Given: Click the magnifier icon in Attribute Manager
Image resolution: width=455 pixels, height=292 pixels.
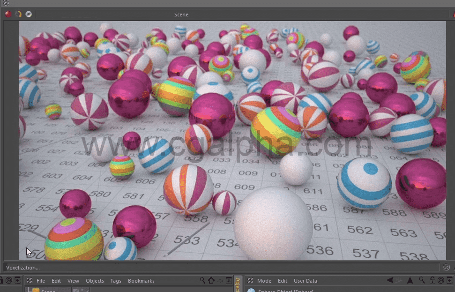Looking at the screenshot, I should [x=422, y=280].
